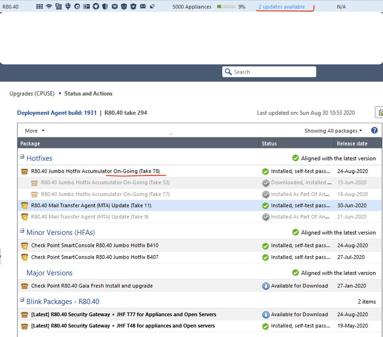This screenshot has width=383, height=337.
Task: Click the half-shaded IPS shield icon
Action: [105, 6]
